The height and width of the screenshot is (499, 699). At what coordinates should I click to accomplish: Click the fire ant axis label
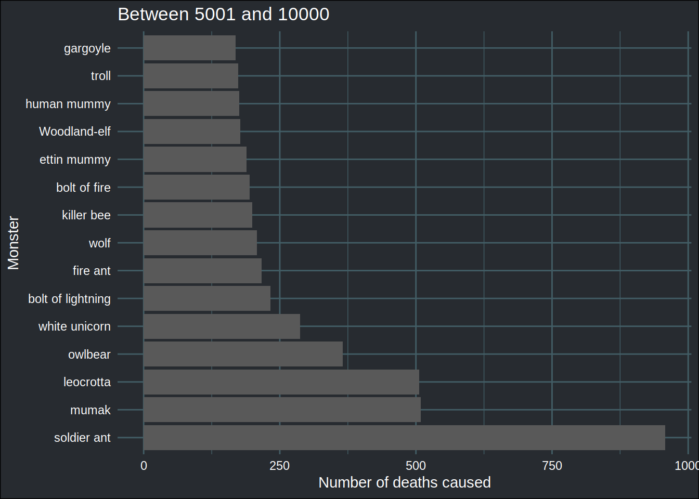pyautogui.click(x=92, y=271)
